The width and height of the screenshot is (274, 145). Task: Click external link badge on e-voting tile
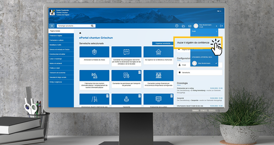[x=172, y=96]
